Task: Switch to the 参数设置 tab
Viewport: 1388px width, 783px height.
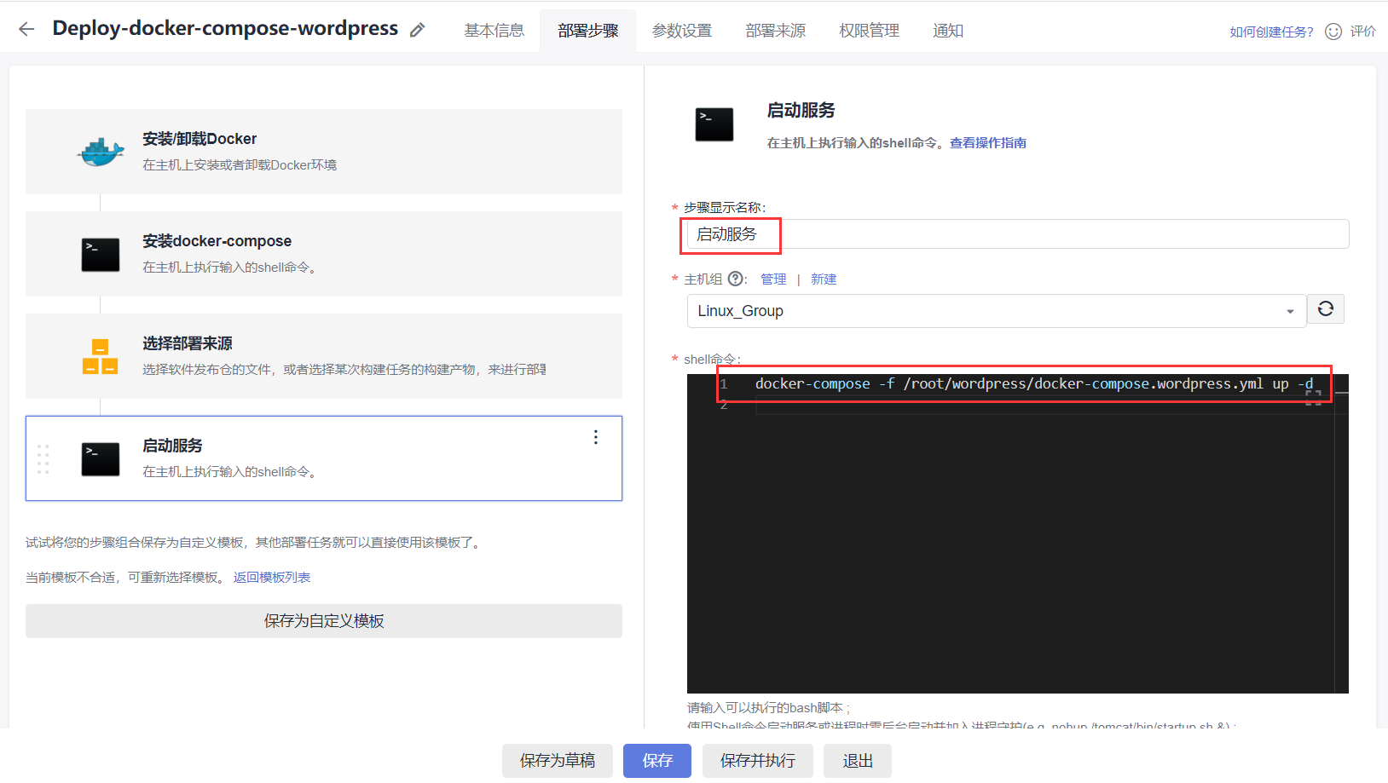Action: (x=681, y=30)
